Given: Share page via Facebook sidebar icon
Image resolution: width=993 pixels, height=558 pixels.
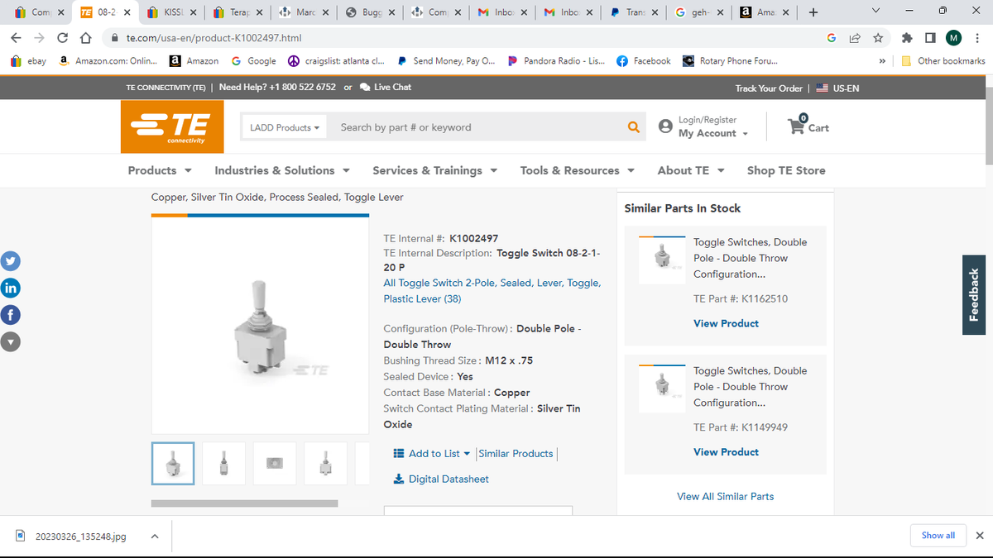Looking at the screenshot, I should (10, 314).
